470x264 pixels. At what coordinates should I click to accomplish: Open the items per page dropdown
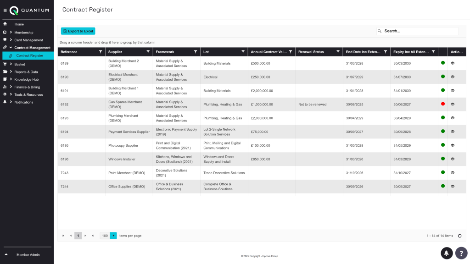(113, 235)
